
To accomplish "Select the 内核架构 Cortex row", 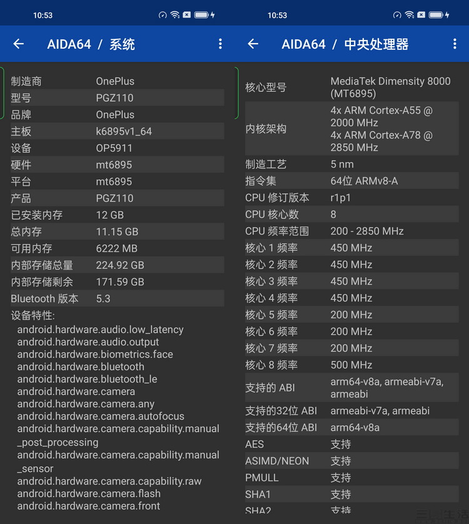I will pyautogui.click(x=351, y=129).
